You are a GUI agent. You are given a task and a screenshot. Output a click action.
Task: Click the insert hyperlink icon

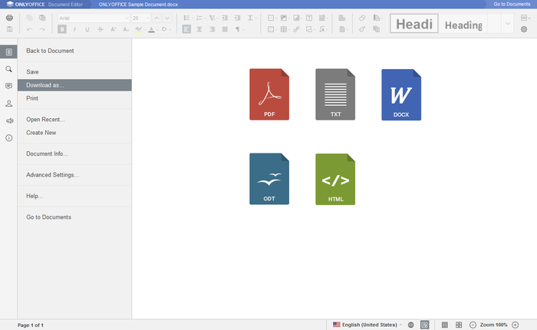click(297, 29)
